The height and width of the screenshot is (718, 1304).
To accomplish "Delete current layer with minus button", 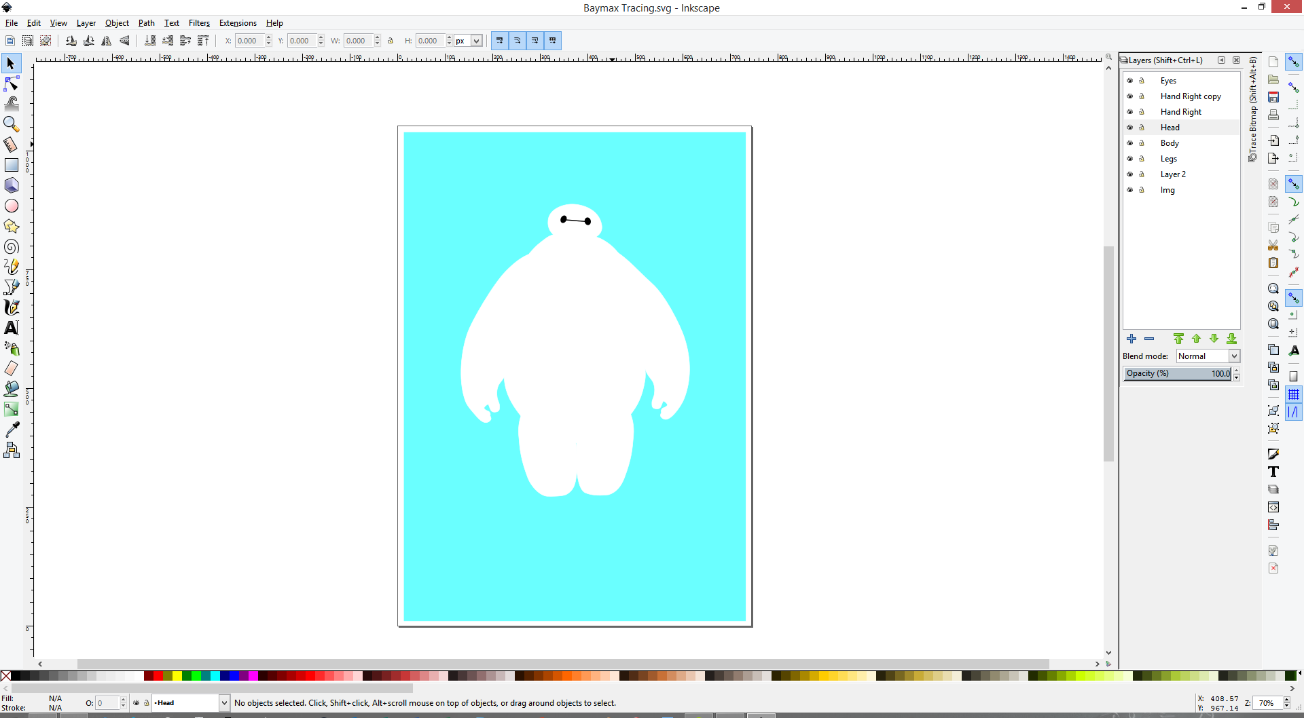I will pos(1149,339).
